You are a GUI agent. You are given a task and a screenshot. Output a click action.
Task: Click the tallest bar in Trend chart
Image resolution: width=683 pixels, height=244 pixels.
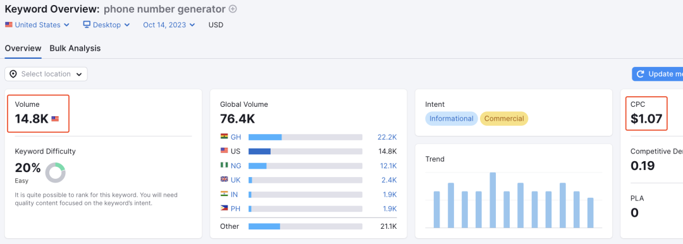pyautogui.click(x=493, y=200)
